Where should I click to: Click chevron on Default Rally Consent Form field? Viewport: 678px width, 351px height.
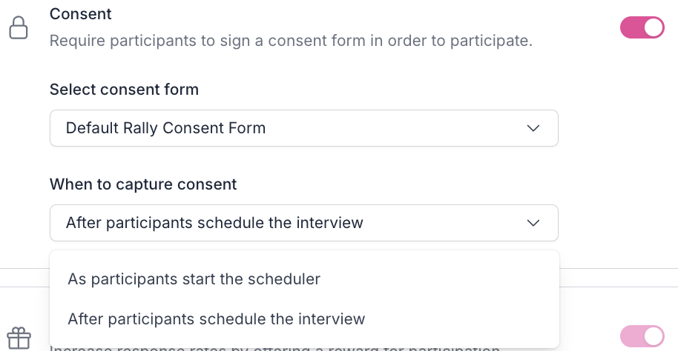coord(533,128)
